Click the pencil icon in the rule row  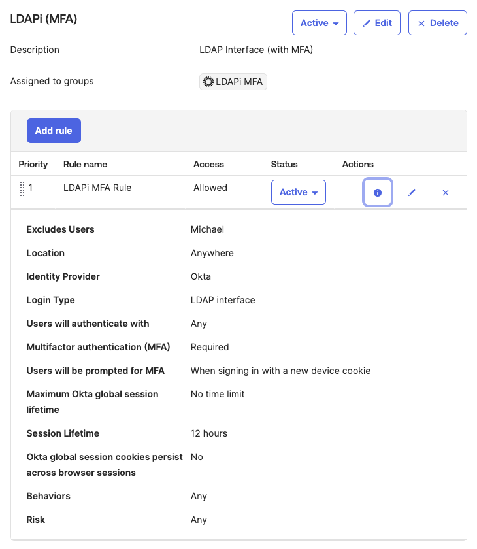pyautogui.click(x=412, y=193)
